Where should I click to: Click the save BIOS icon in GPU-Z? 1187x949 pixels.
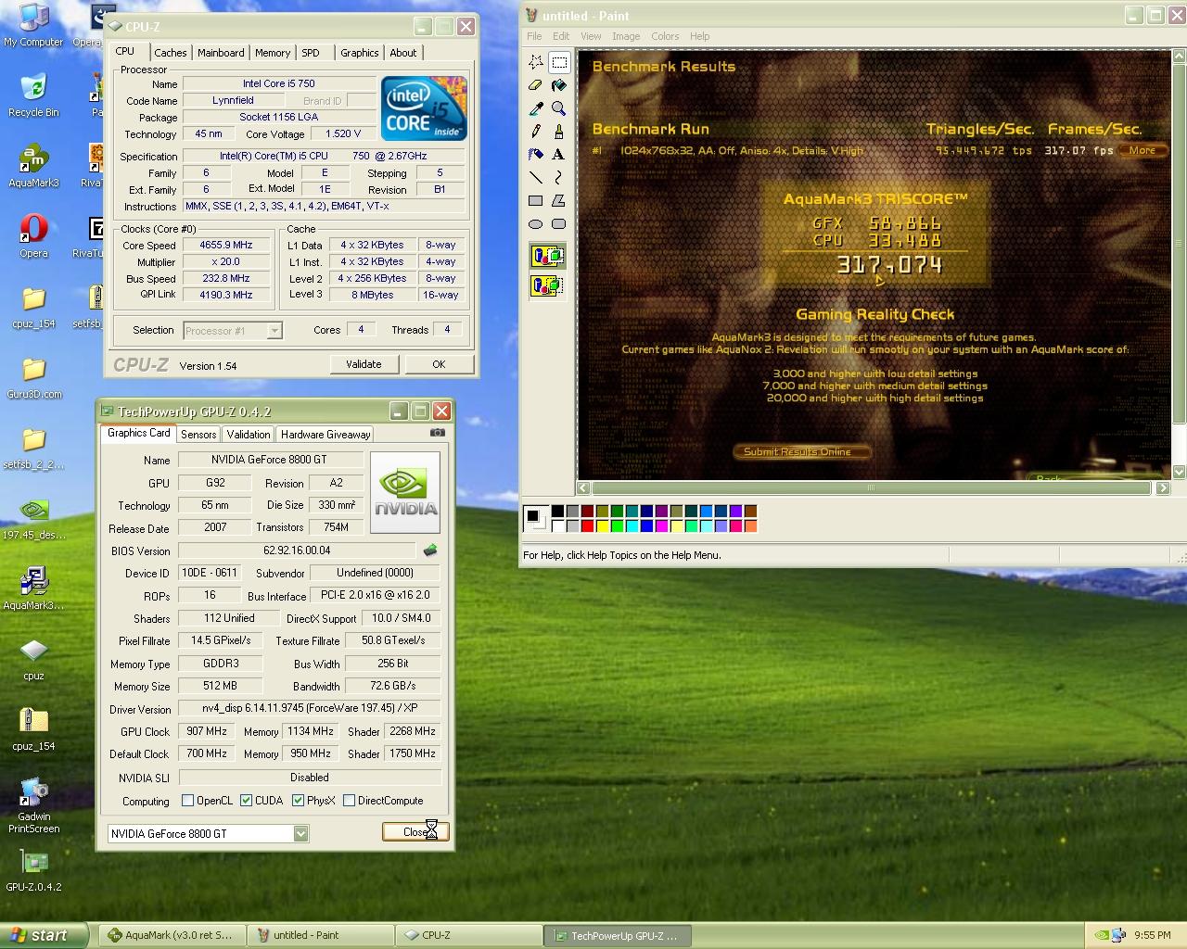pyautogui.click(x=430, y=550)
